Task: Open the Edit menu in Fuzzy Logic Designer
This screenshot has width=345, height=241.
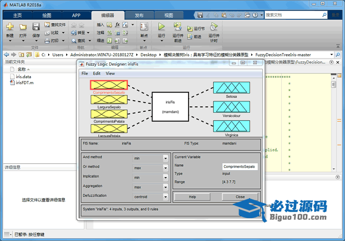Action: (97, 73)
